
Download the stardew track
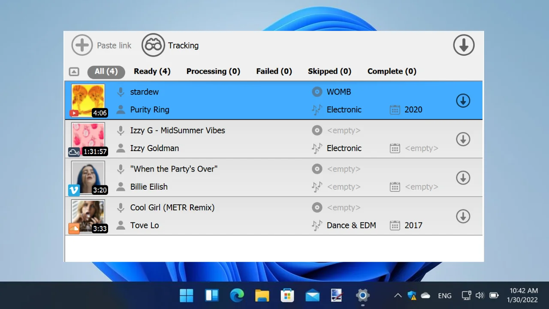pyautogui.click(x=463, y=101)
